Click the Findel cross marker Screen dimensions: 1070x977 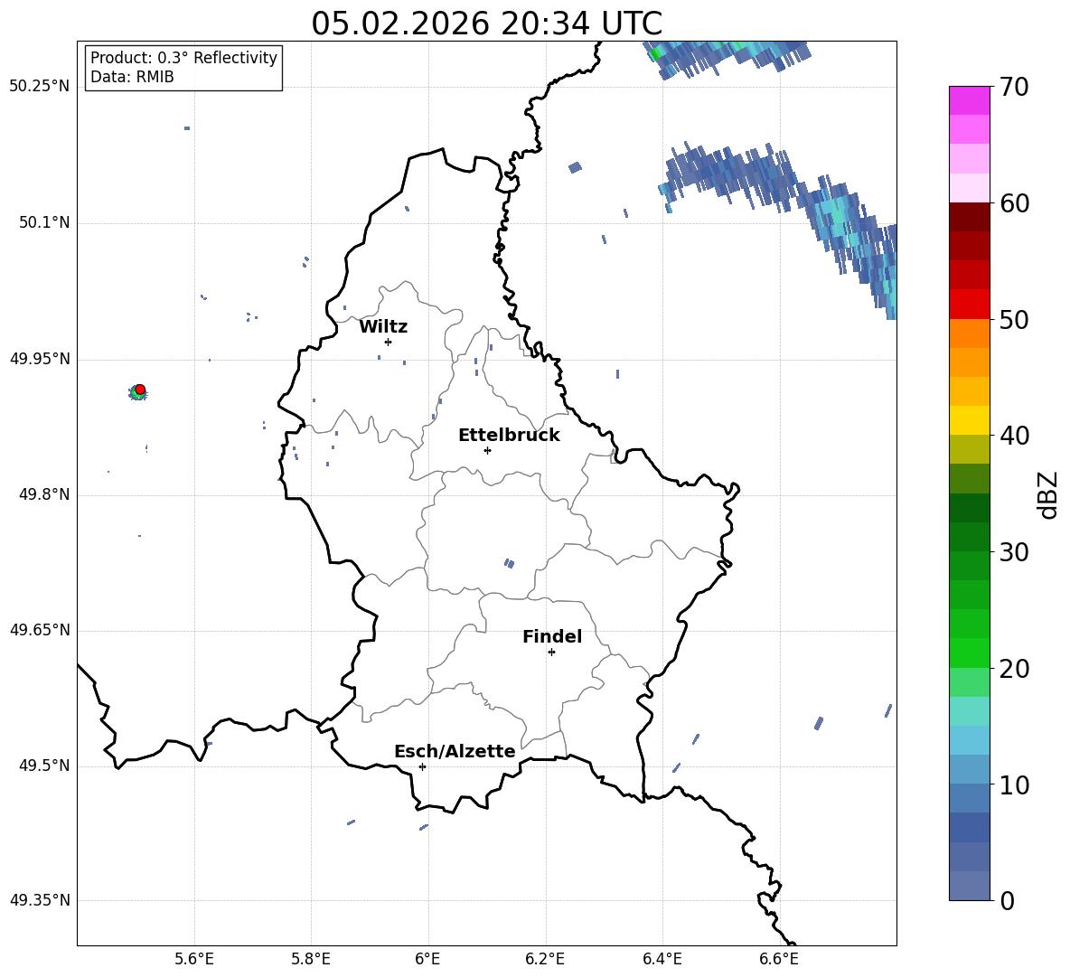coord(551,653)
